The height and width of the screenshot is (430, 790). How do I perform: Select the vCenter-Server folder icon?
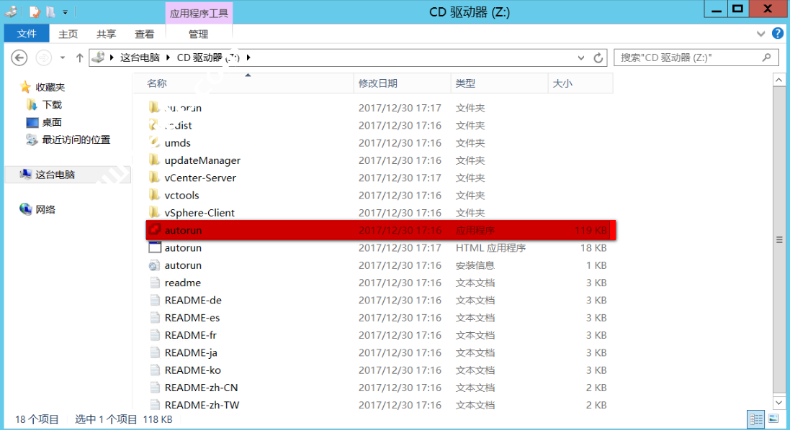154,178
